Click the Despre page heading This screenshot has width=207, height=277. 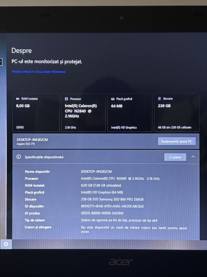tap(22, 51)
